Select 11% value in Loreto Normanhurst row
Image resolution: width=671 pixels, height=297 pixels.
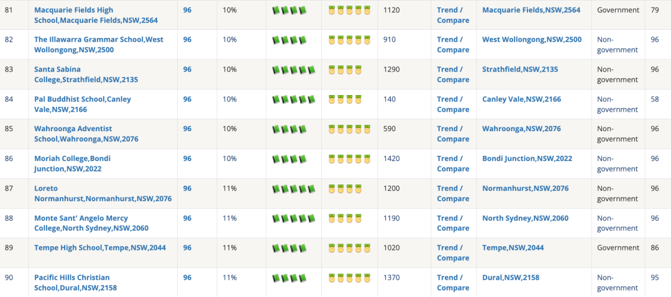[230, 188]
